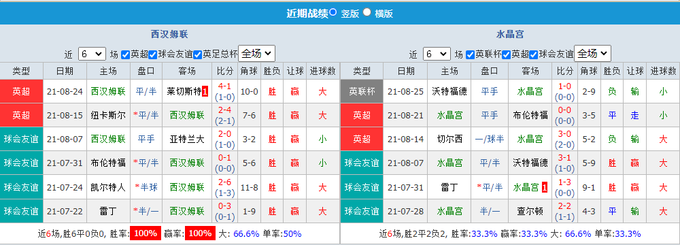
Task: Click 布伦特福 away team in 21-08-21 row
Action: pos(530,115)
